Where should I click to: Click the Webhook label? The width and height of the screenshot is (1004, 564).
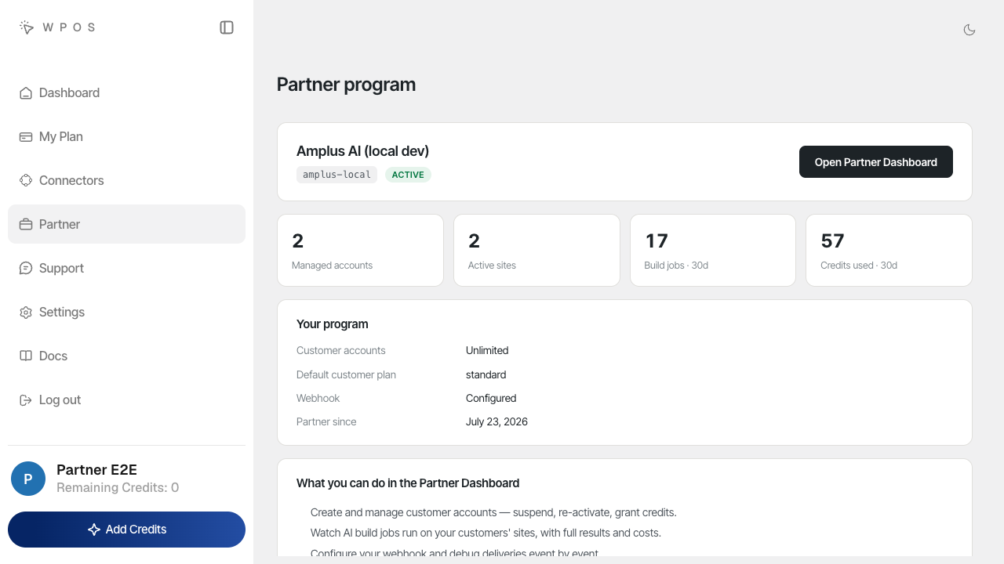[x=318, y=398]
